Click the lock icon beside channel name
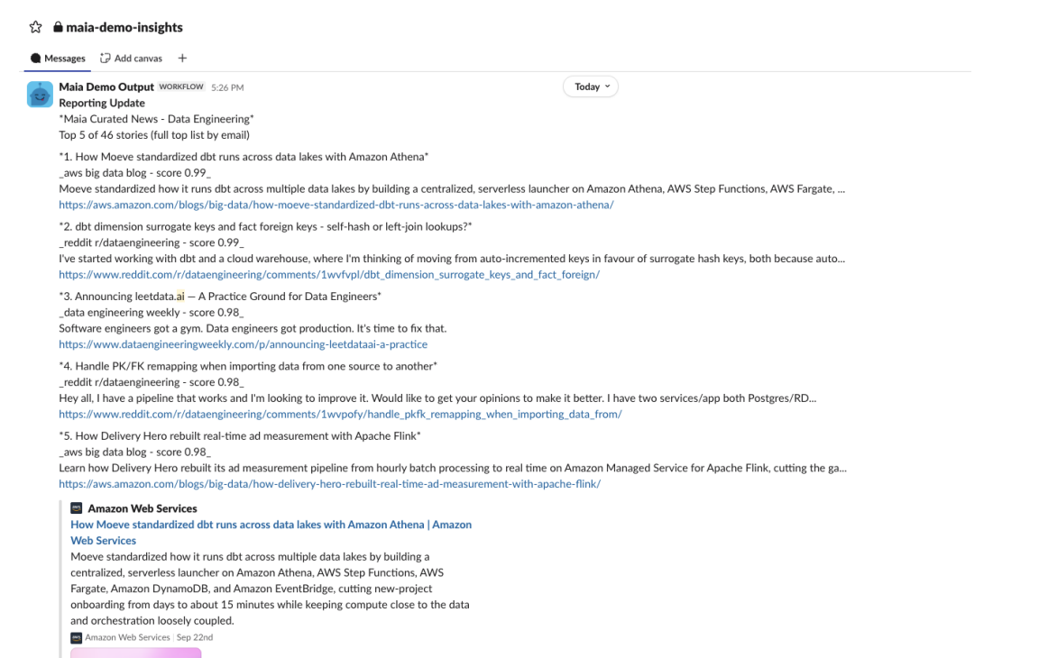1039x658 pixels. (x=59, y=27)
